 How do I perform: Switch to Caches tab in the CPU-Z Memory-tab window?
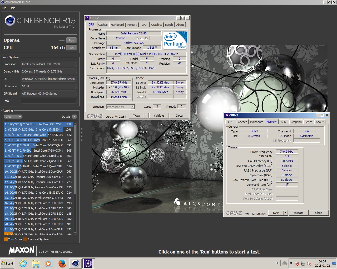[242, 122]
